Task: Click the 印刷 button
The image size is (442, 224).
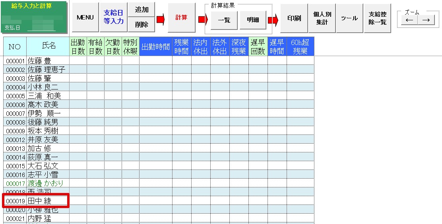Action: tap(294, 18)
